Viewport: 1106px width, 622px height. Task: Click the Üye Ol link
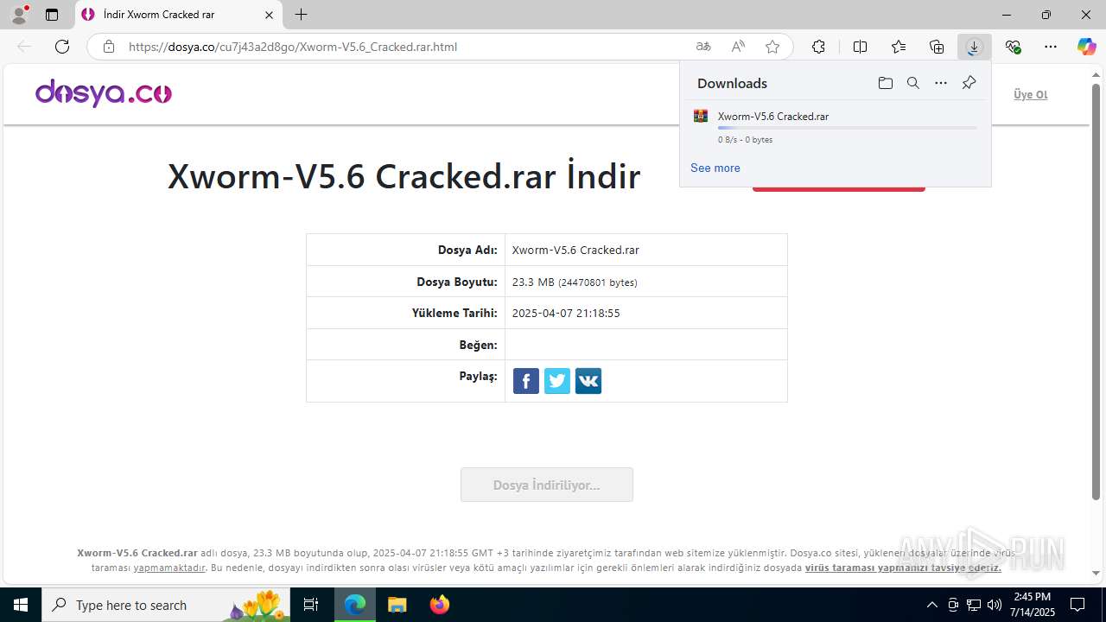click(x=1030, y=94)
